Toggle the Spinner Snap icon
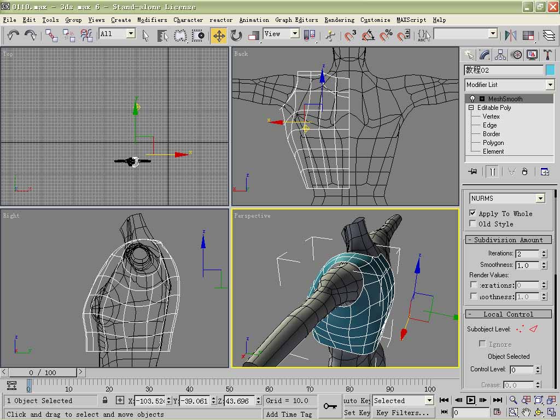Screen dimensions: 560x420 (404, 36)
